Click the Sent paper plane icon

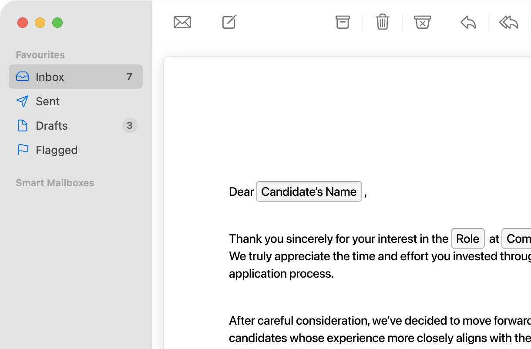[22, 101]
